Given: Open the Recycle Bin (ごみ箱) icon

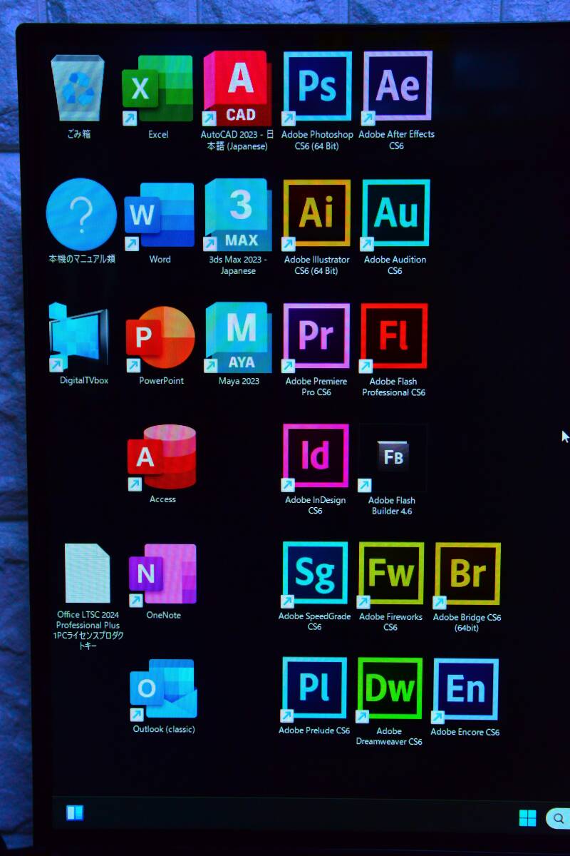Looking at the screenshot, I should pos(78,88).
